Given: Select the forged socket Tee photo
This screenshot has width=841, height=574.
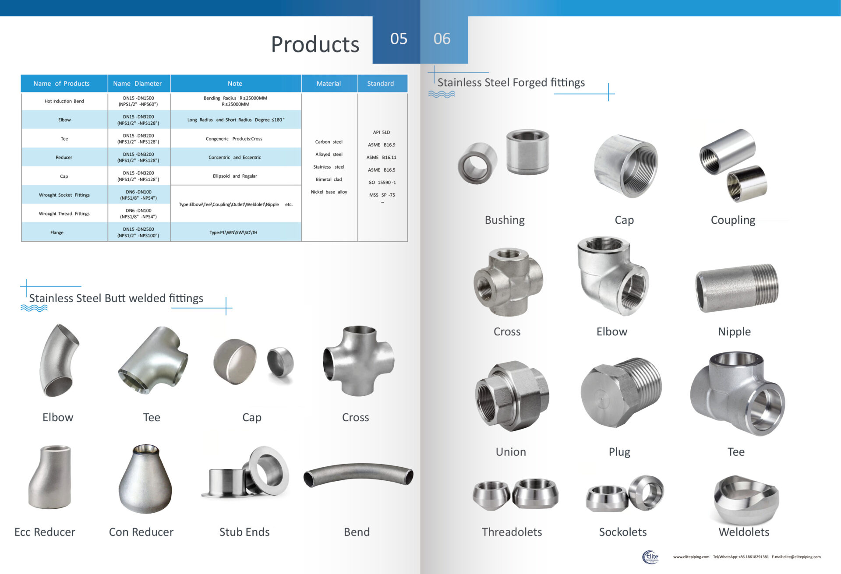Looking at the screenshot, I should click(738, 393).
